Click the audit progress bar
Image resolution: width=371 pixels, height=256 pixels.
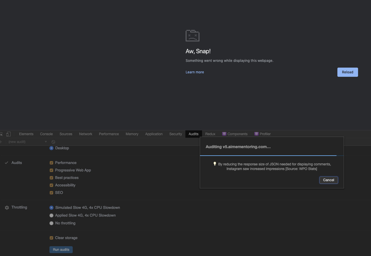pyautogui.click(x=272, y=155)
